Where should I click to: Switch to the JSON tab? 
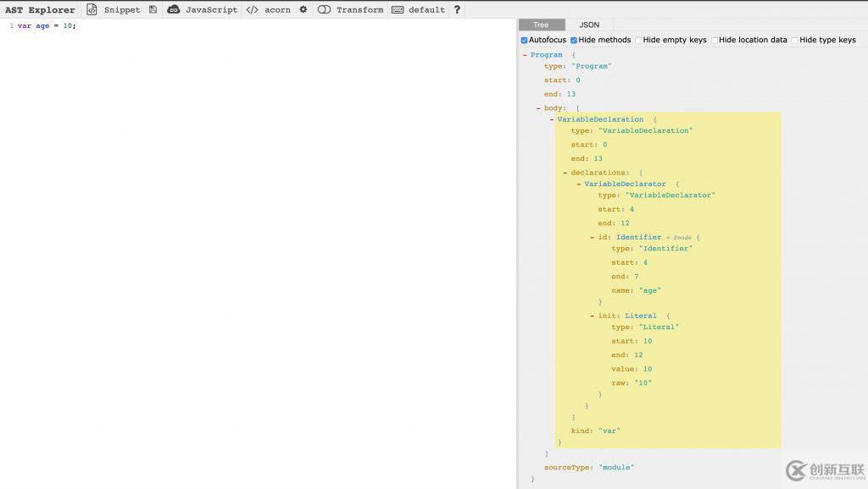pos(588,25)
